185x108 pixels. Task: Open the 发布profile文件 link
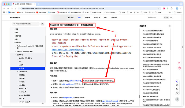[75, 81]
